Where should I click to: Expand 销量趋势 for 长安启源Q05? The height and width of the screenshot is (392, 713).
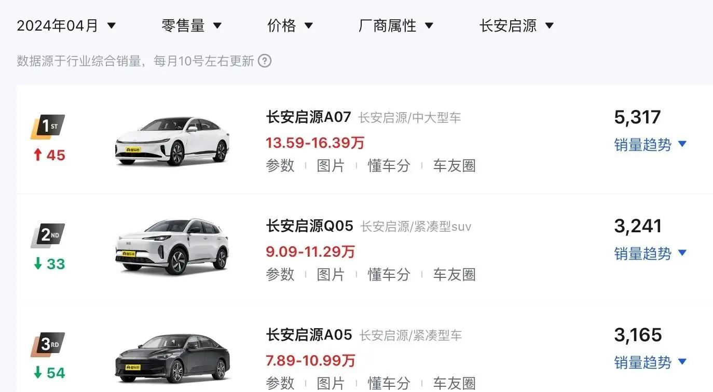651,254
